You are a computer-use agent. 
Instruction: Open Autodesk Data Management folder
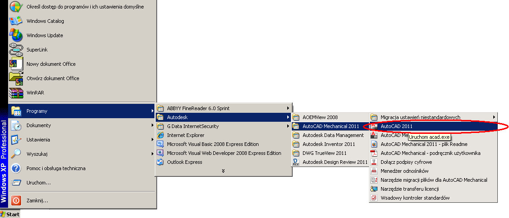pyautogui.click(x=329, y=135)
